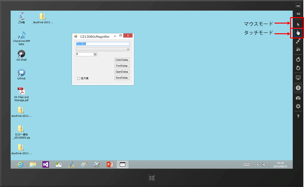
Task: Select mouse mode arrow icon in right sidebar
Action: [298, 24]
